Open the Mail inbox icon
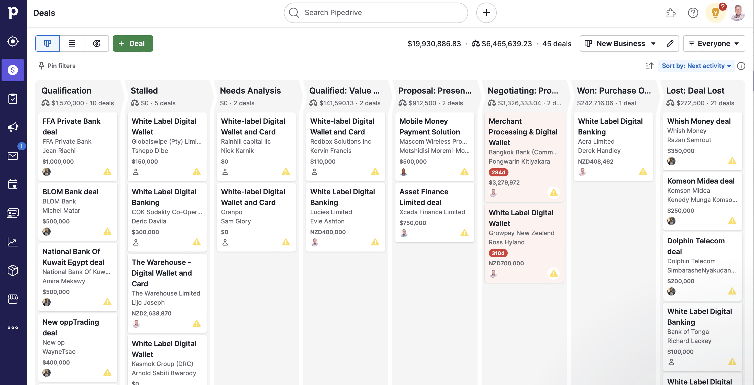Viewport: 754px width, 385px height. click(x=13, y=156)
